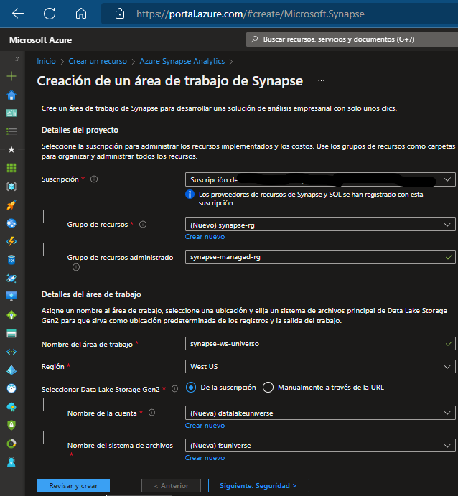Open Azure Cosmos DB planet icon

11,278
